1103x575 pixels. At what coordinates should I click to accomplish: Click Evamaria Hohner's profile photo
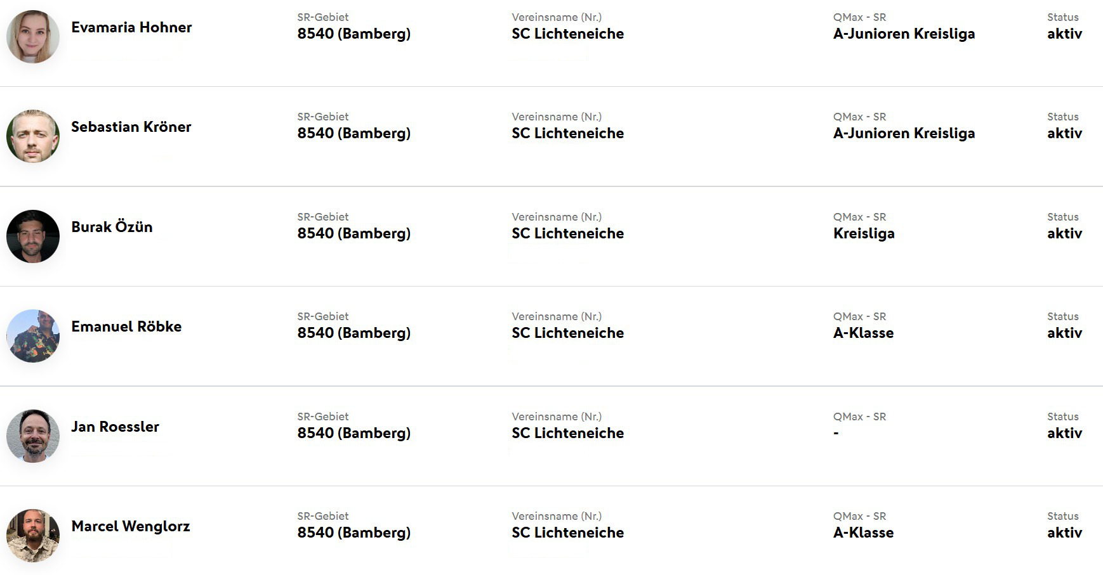(x=33, y=37)
